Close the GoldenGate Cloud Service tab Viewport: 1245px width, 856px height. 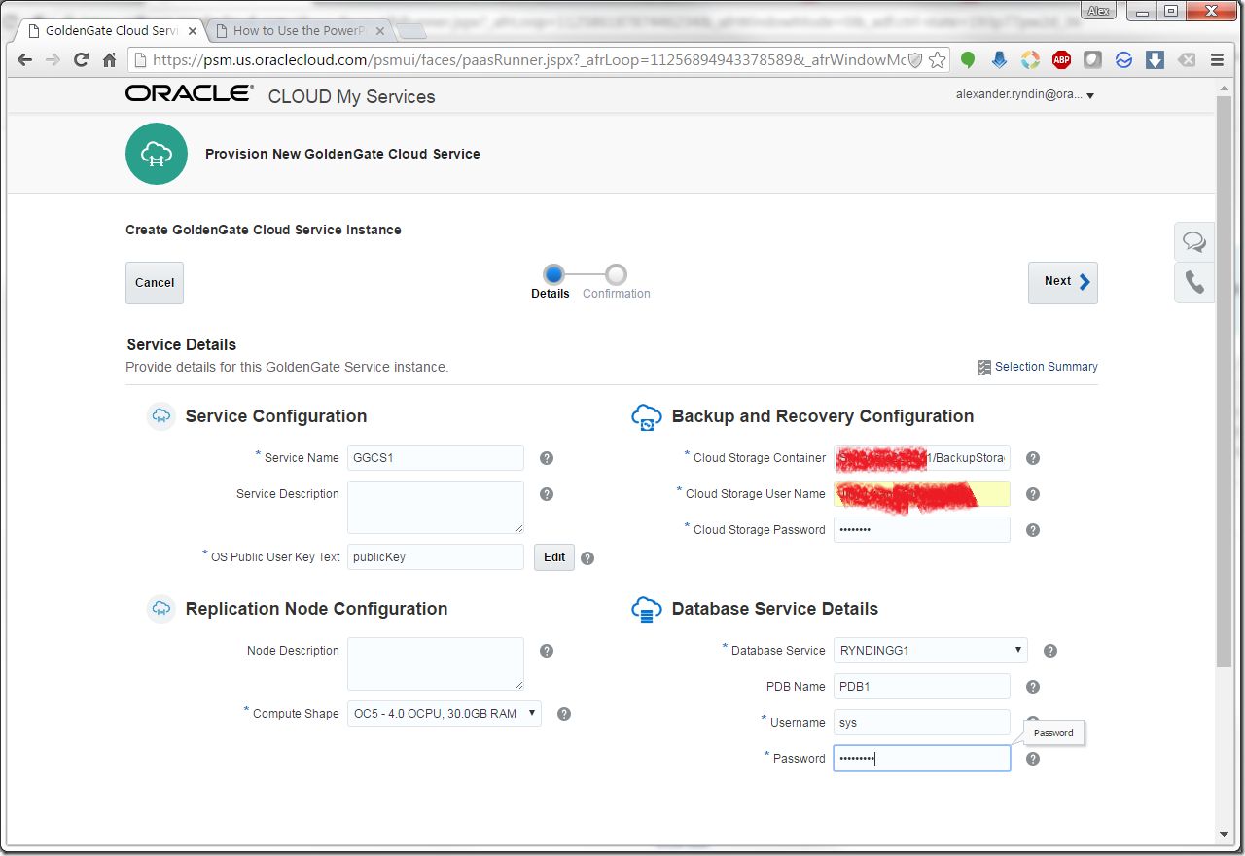192,31
